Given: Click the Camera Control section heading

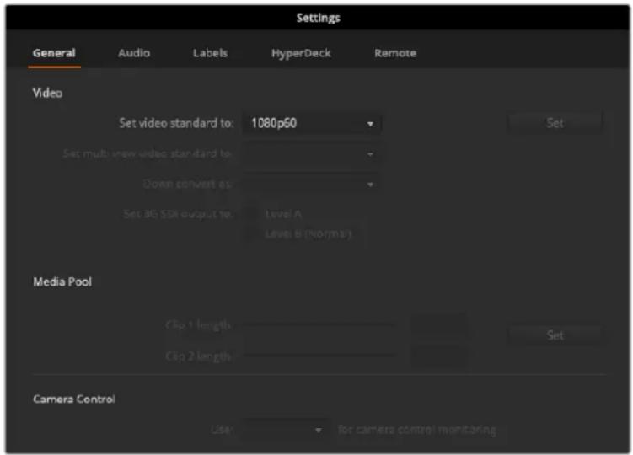Looking at the screenshot, I should (74, 399).
